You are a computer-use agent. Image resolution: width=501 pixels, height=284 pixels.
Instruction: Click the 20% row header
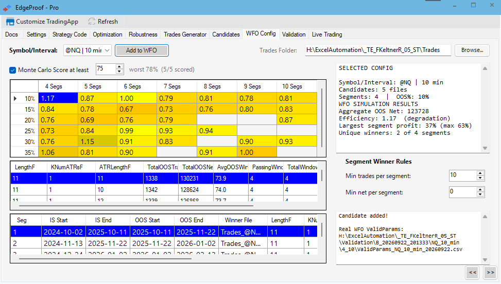pyautogui.click(x=25, y=120)
